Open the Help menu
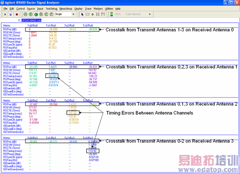The width and height of the screenshot is (240, 174). 118,9
